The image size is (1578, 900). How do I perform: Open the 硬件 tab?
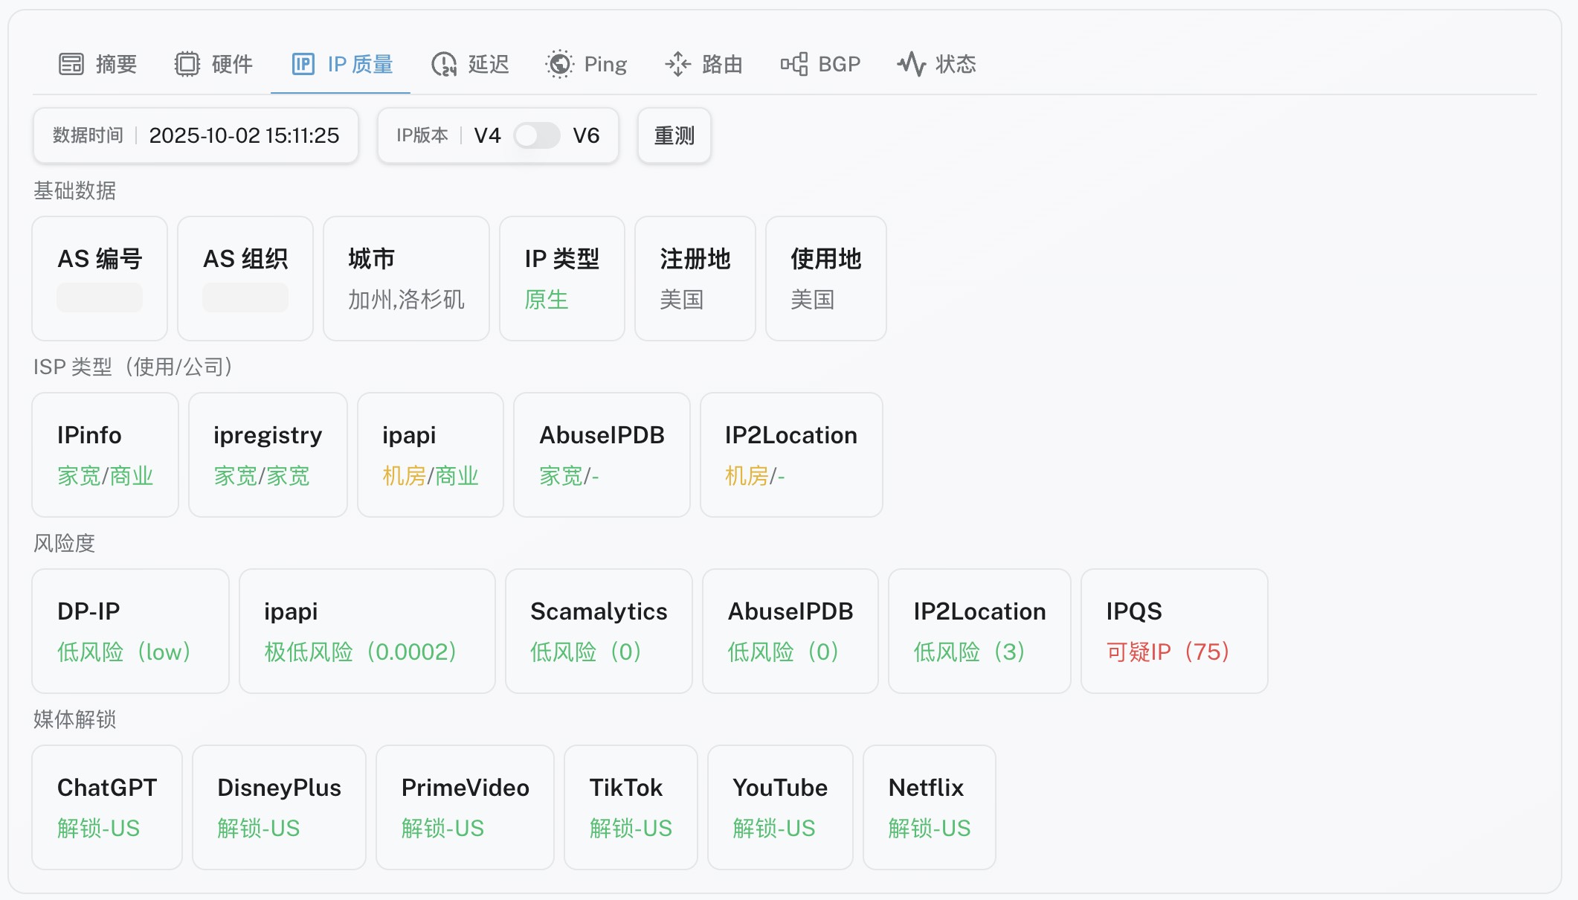[x=231, y=65]
